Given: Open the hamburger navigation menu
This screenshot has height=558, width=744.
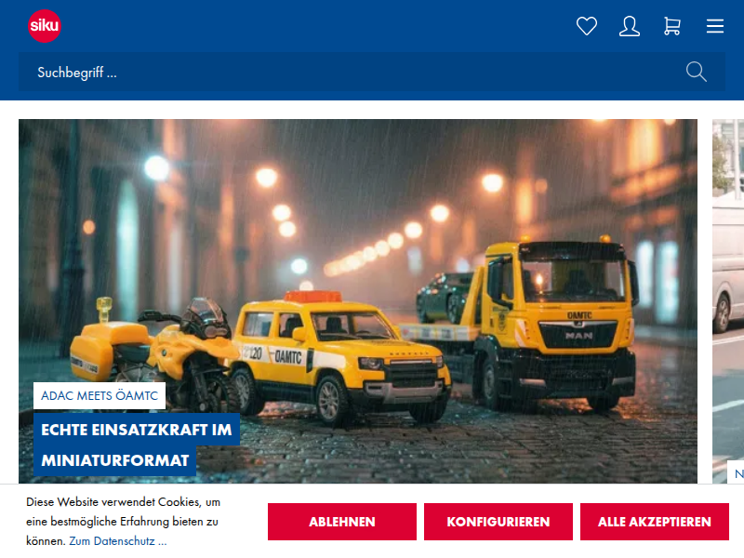Looking at the screenshot, I should click(x=715, y=26).
